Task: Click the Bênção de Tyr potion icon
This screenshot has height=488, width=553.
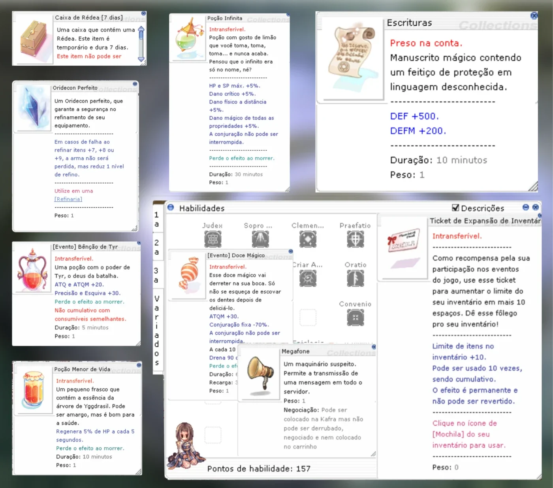Action: (x=32, y=270)
